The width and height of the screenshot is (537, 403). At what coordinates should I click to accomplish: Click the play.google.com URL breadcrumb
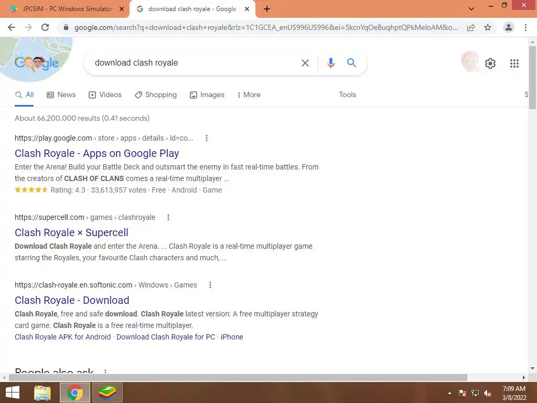click(104, 138)
